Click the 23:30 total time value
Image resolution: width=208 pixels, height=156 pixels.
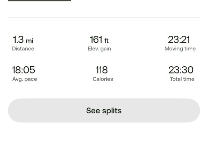[181, 70]
